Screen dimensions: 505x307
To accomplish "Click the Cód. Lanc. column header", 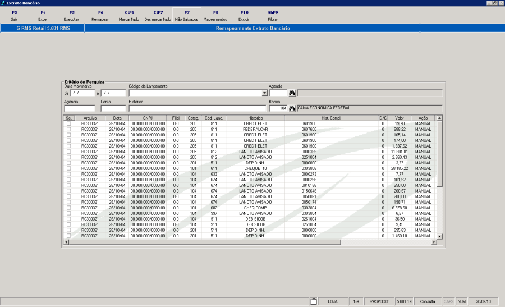I will (214, 118).
